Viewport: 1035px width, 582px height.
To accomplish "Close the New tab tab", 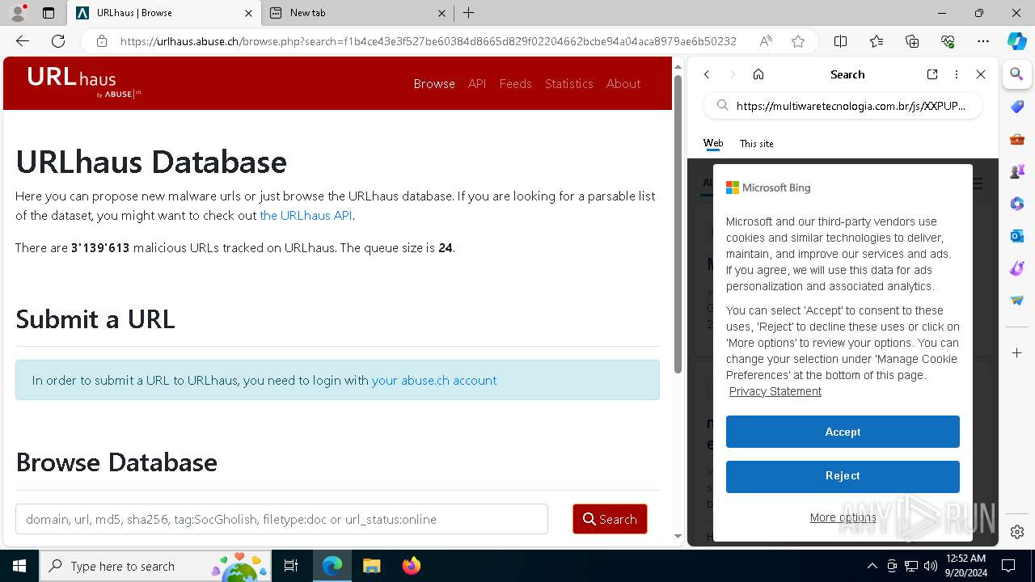I will [441, 13].
